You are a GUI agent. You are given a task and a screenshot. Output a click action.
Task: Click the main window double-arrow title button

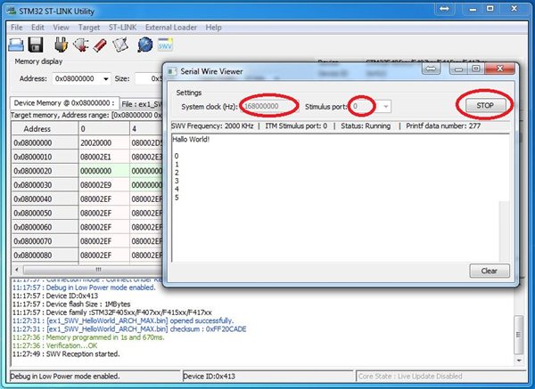pyautogui.click(x=444, y=9)
